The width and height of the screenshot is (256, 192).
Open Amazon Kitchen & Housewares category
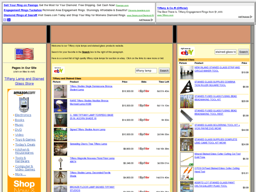pyautogui.click(x=24, y=151)
